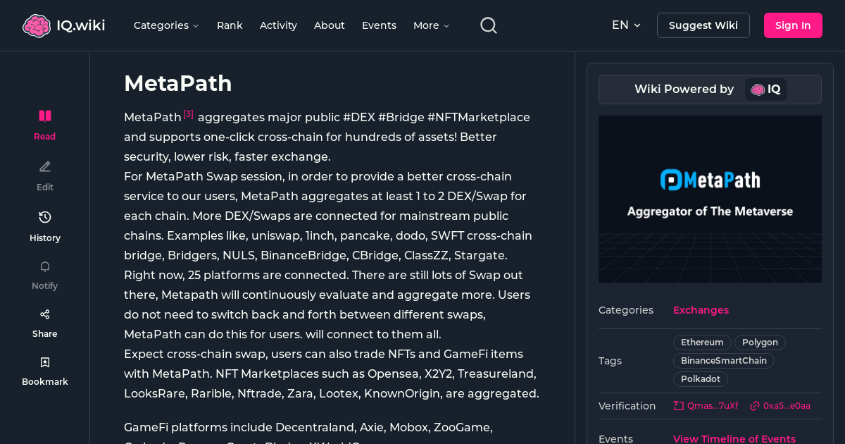Image resolution: width=845 pixels, height=444 pixels.
Task: Expand the More menu
Action: tap(430, 25)
